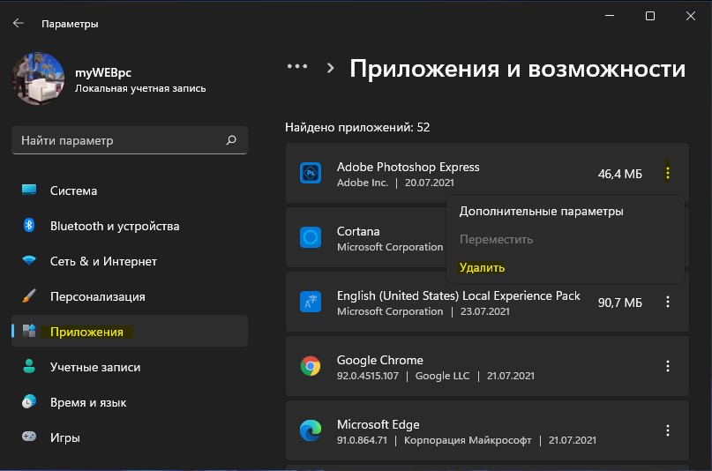The image size is (712, 471).
Task: Click the English Local Experience Pack icon
Action: [311, 302]
